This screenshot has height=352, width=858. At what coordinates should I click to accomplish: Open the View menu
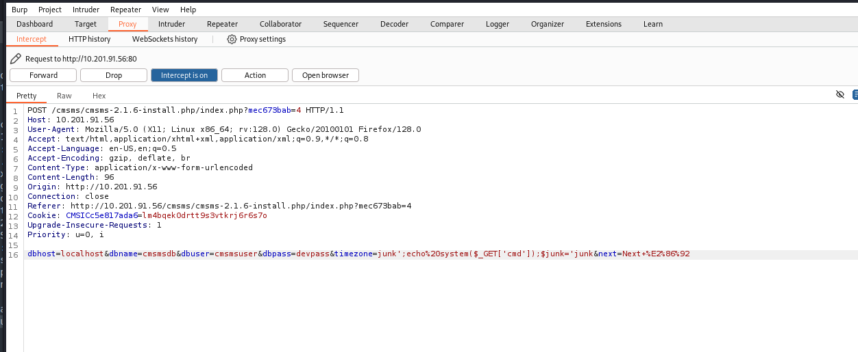160,10
